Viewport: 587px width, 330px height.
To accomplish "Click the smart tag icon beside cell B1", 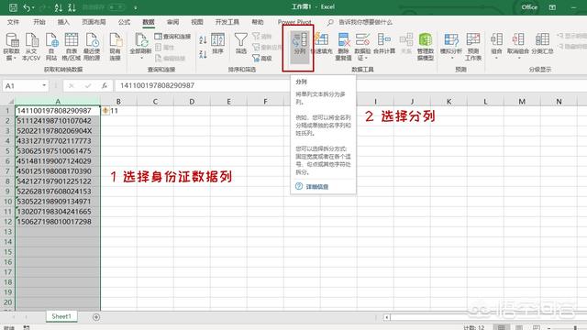I will tap(105, 111).
